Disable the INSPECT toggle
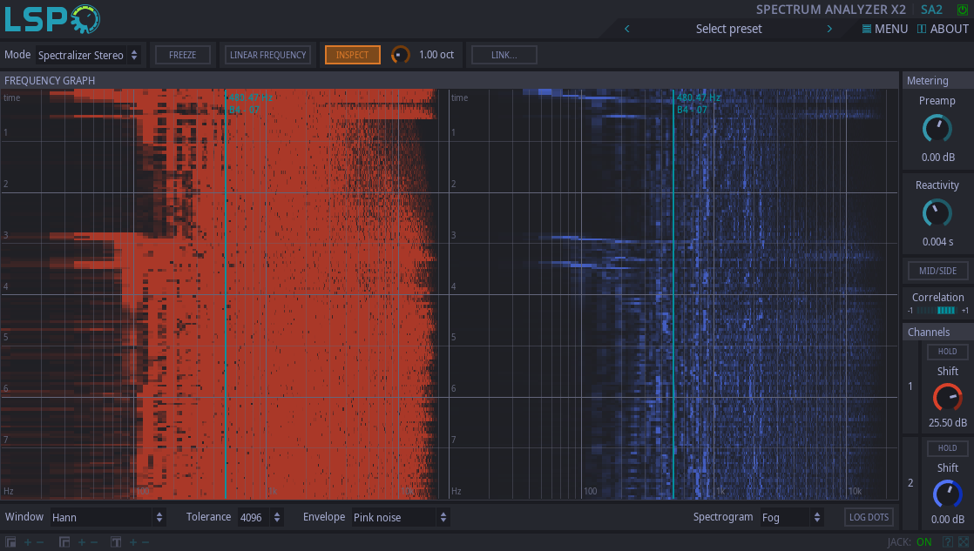 click(x=352, y=55)
